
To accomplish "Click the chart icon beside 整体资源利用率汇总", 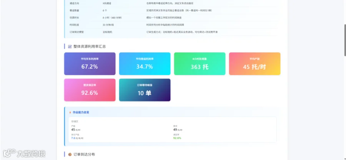I will pos(70,46).
